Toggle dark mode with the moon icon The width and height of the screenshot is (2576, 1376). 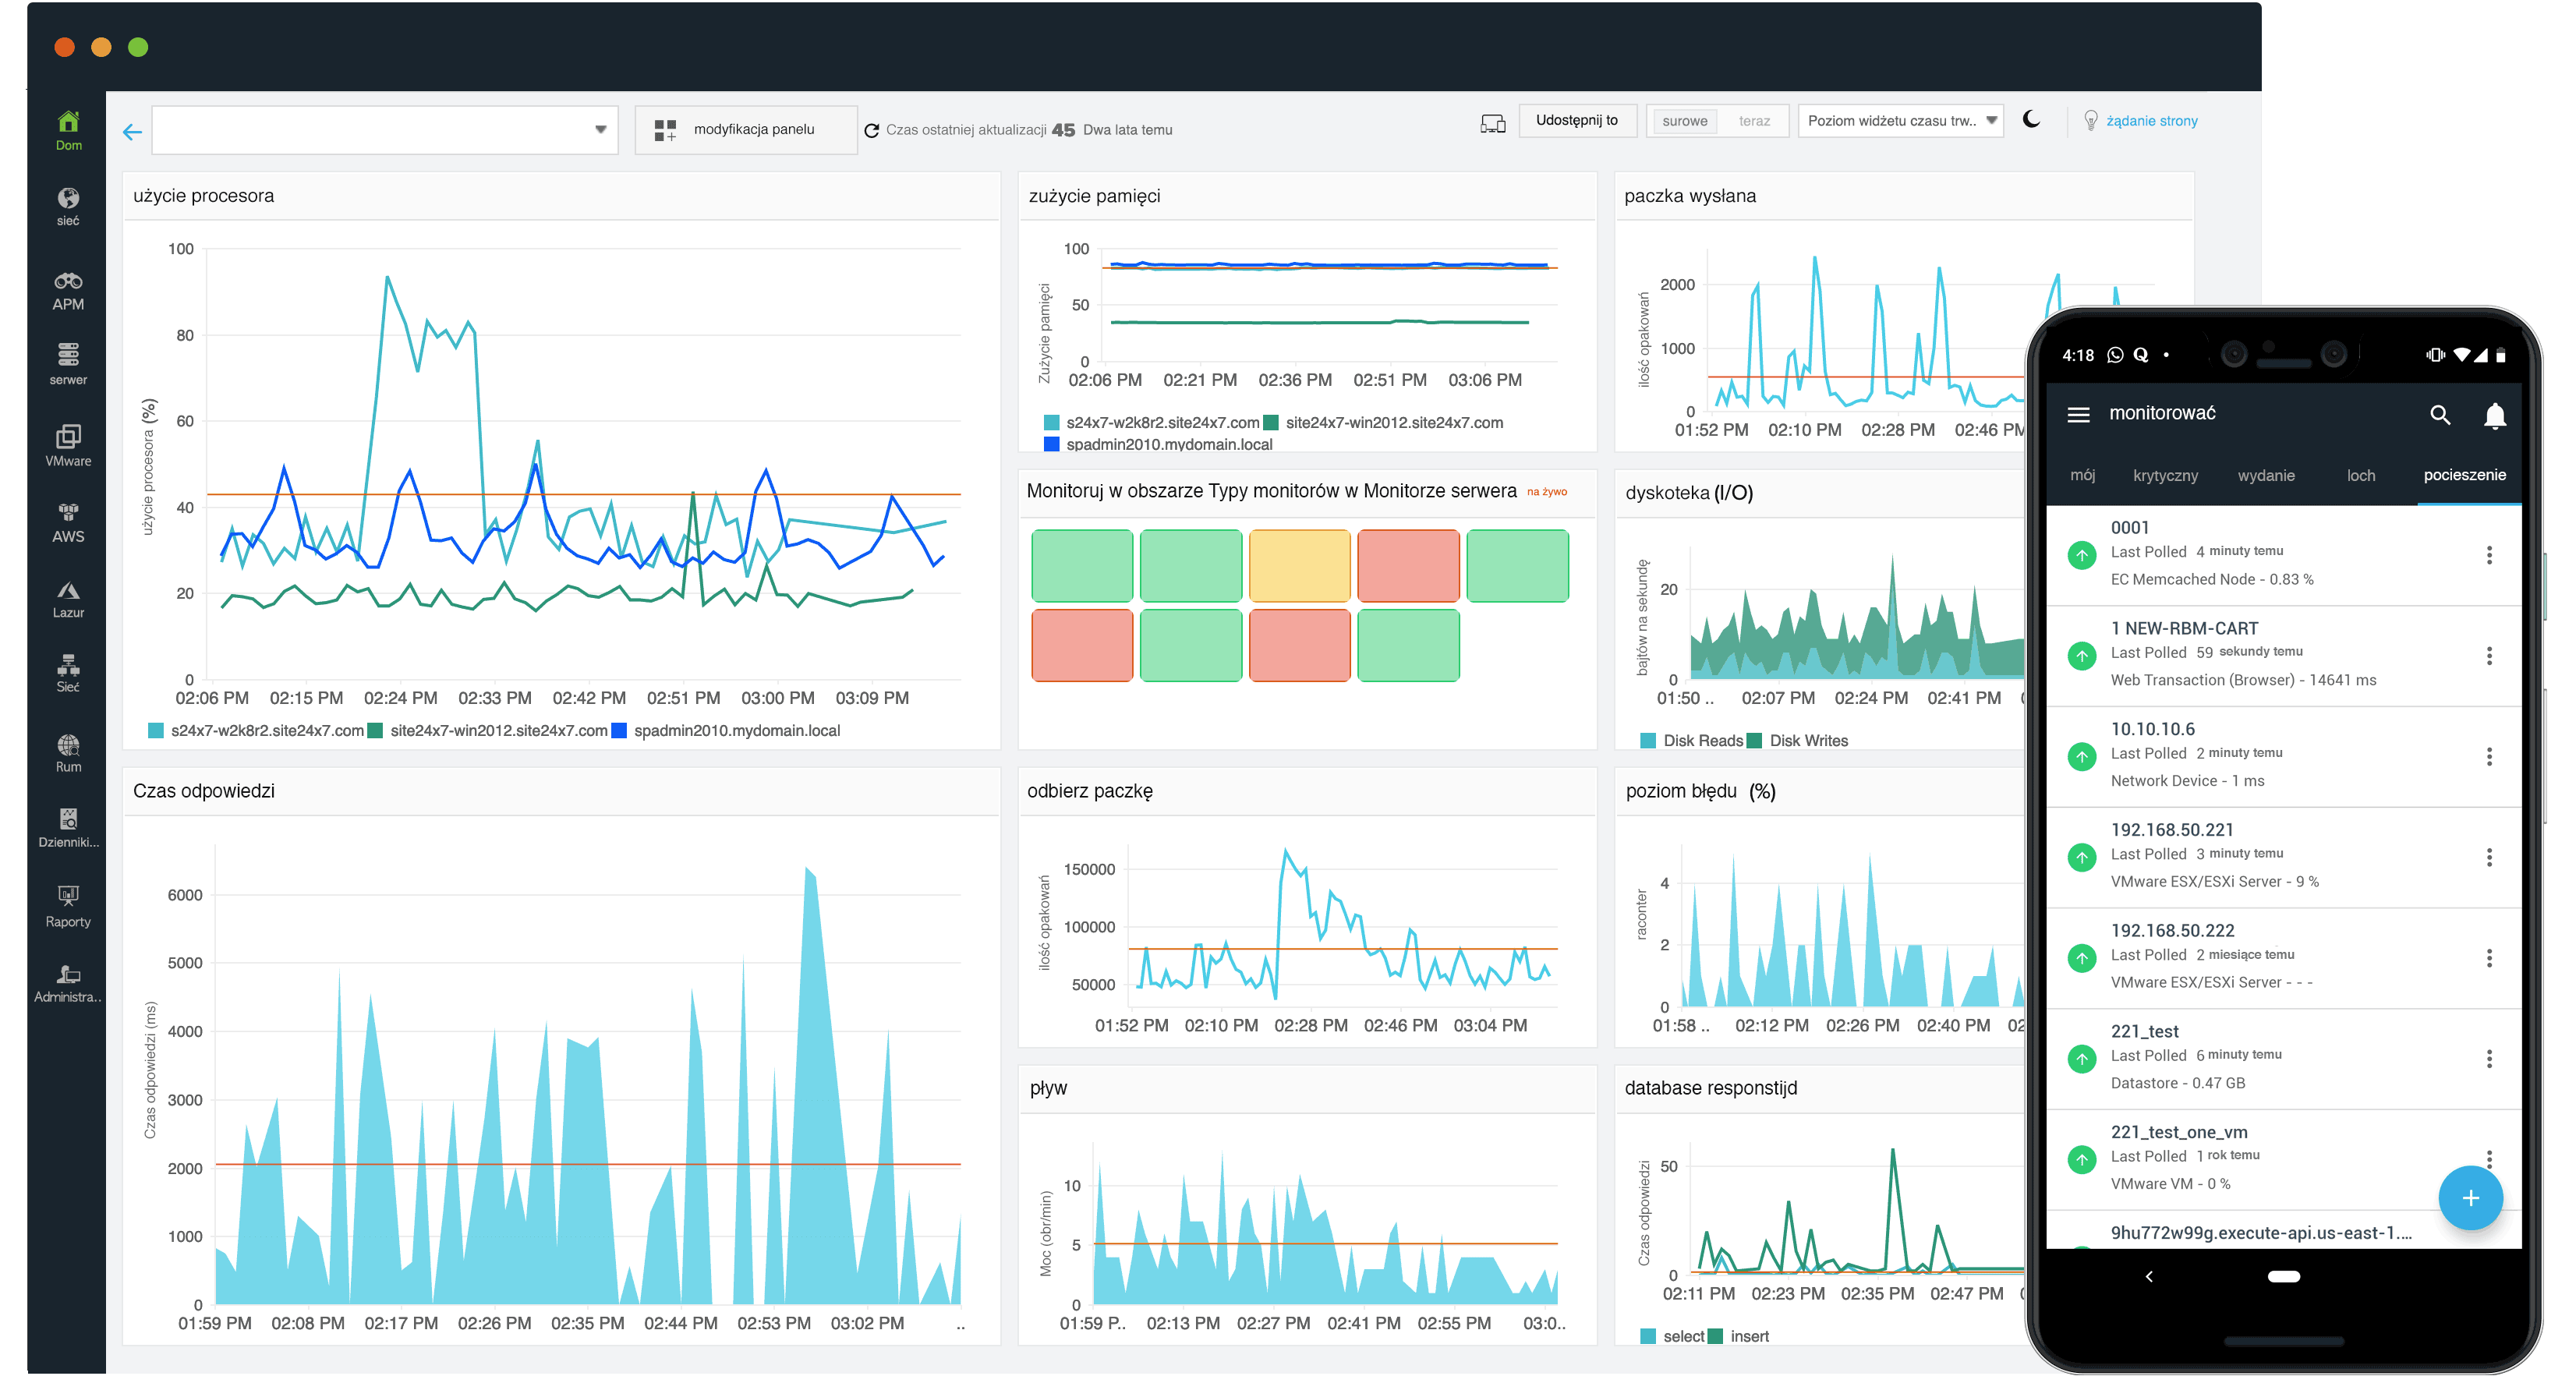(2032, 119)
